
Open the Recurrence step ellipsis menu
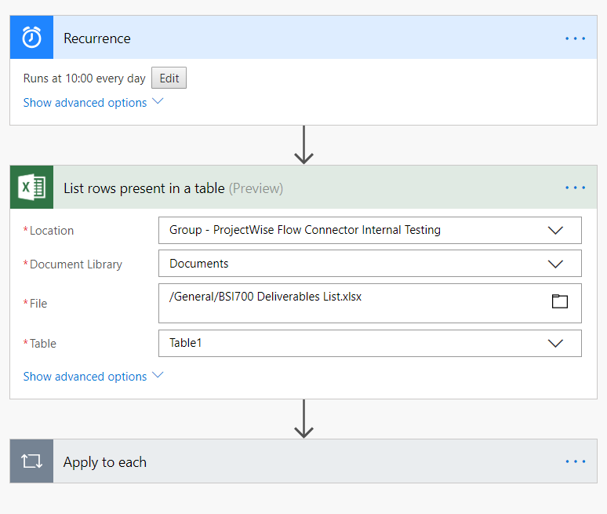click(575, 38)
